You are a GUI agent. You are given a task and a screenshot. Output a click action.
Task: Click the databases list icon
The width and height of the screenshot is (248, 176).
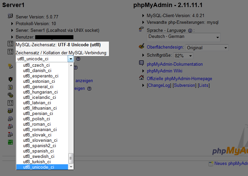tap(10, 119)
